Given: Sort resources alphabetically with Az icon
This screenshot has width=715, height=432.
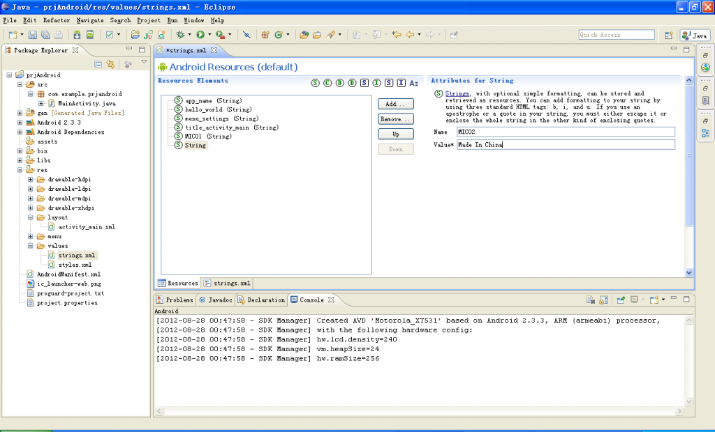Looking at the screenshot, I should [x=413, y=83].
